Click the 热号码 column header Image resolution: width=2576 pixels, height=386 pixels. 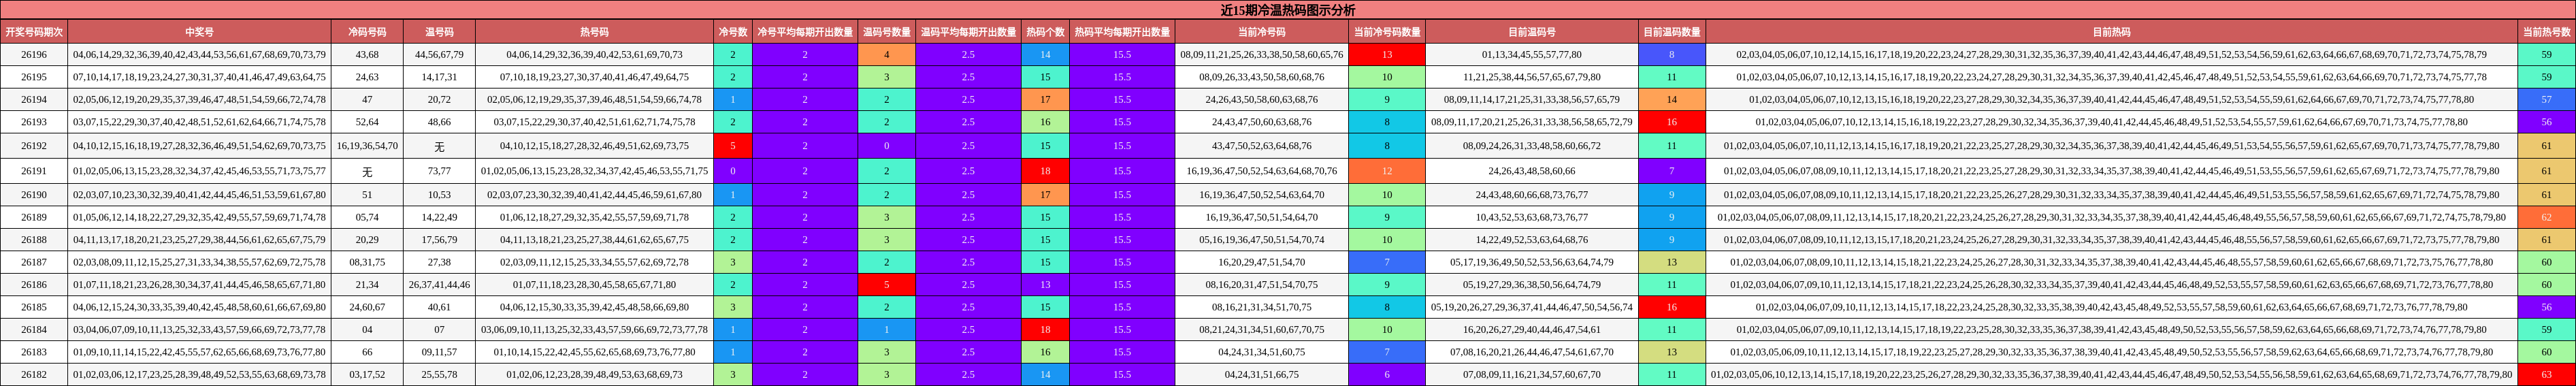coord(594,32)
